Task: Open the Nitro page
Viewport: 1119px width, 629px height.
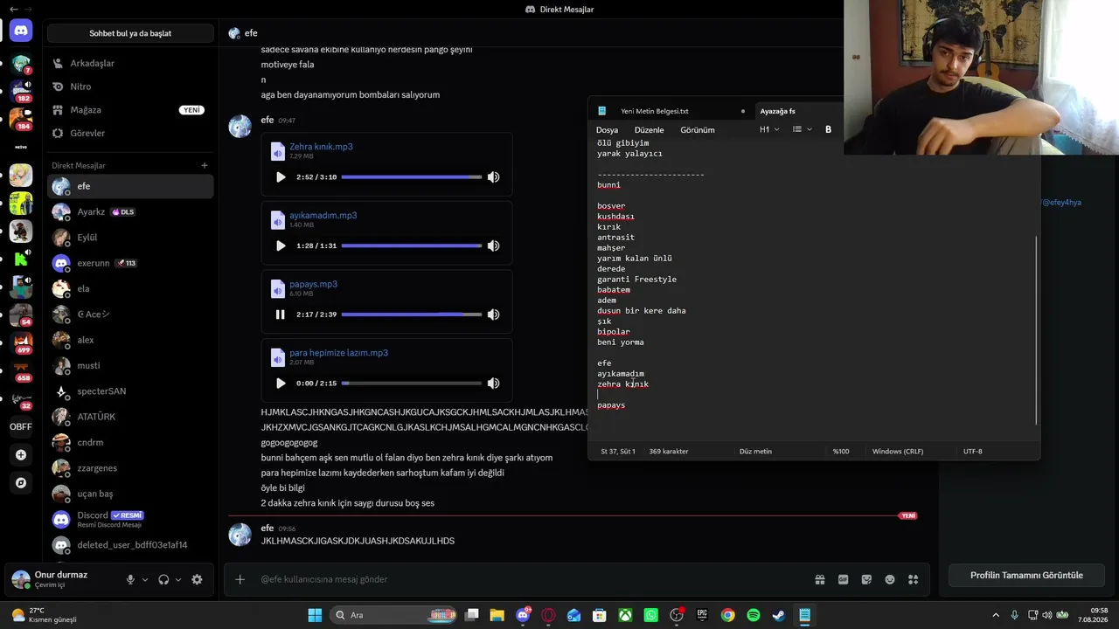Action: pyautogui.click(x=130, y=86)
